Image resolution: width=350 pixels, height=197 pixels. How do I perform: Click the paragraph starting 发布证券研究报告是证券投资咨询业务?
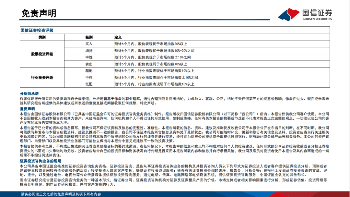[173, 182]
